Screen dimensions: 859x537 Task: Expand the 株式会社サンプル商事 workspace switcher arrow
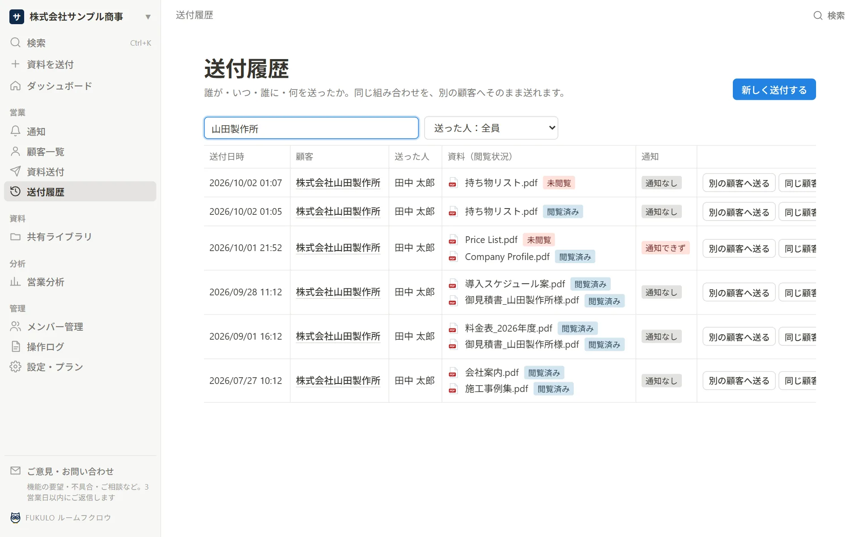(x=148, y=17)
